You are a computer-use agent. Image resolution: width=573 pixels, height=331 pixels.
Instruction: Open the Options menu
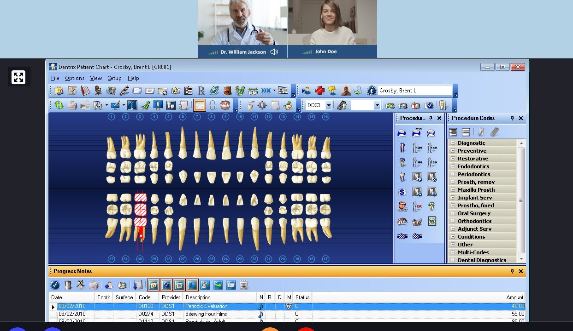click(x=74, y=78)
